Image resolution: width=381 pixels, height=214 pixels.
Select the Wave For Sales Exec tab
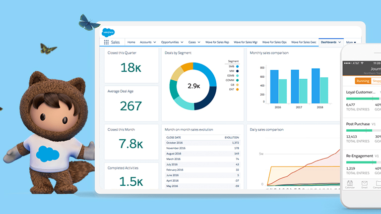[303, 43]
